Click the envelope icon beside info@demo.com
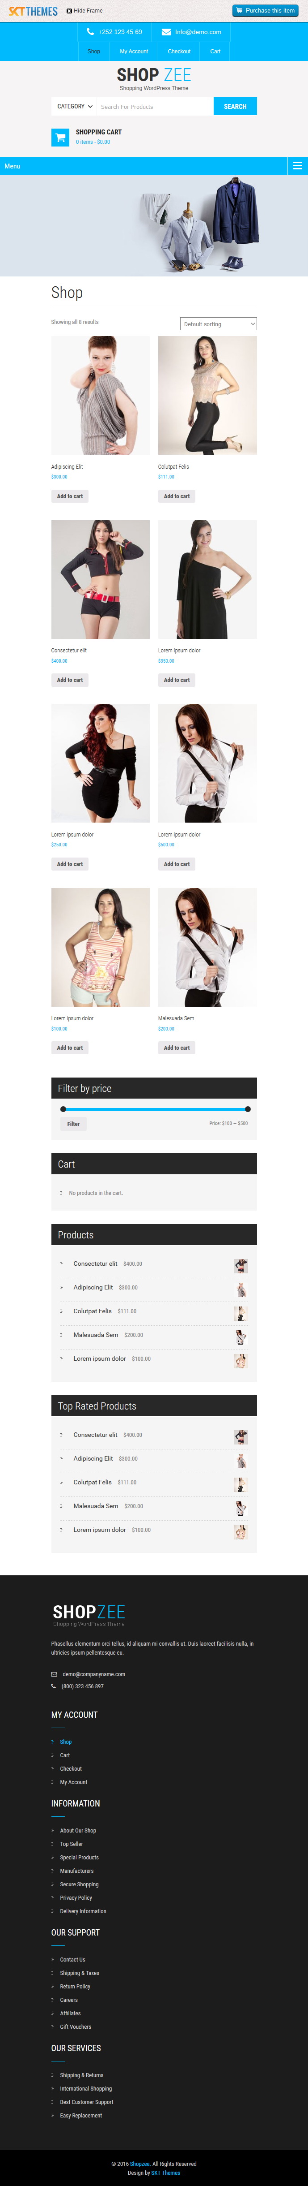This screenshot has height=2186, width=308. point(167,31)
